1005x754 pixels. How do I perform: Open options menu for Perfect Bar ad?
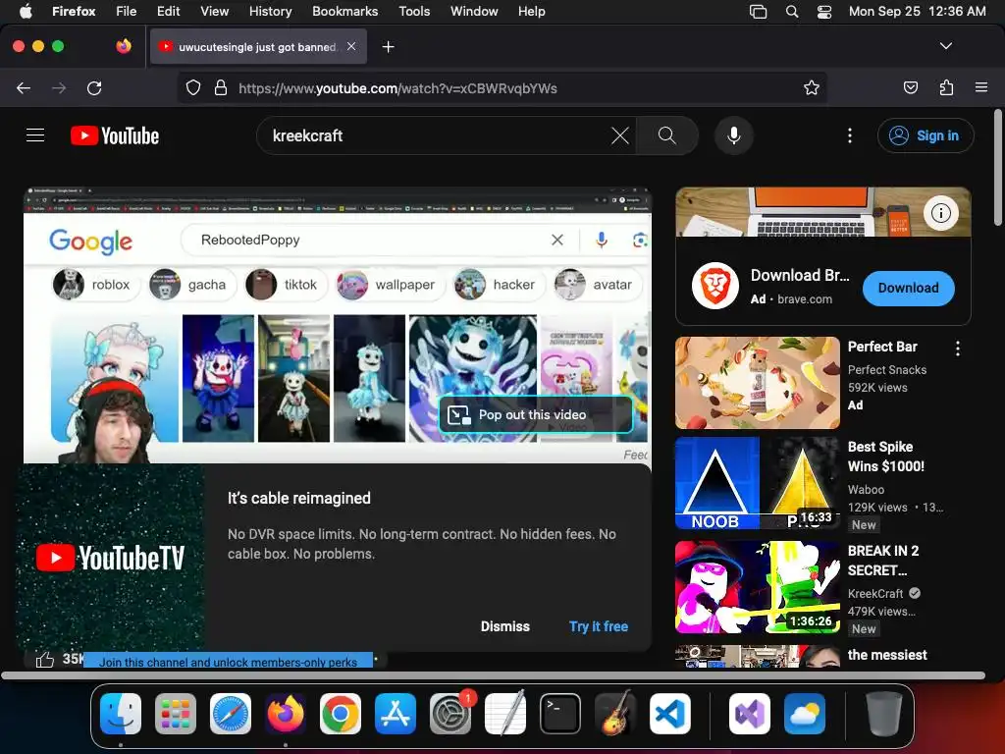(x=958, y=349)
